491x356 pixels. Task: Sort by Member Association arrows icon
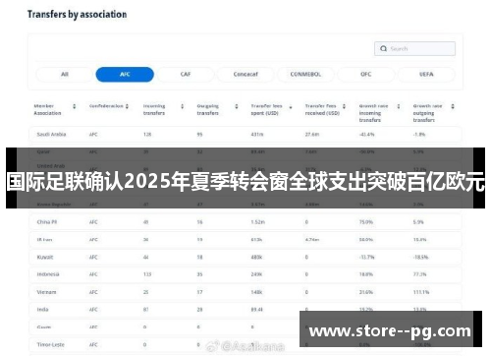(x=75, y=106)
